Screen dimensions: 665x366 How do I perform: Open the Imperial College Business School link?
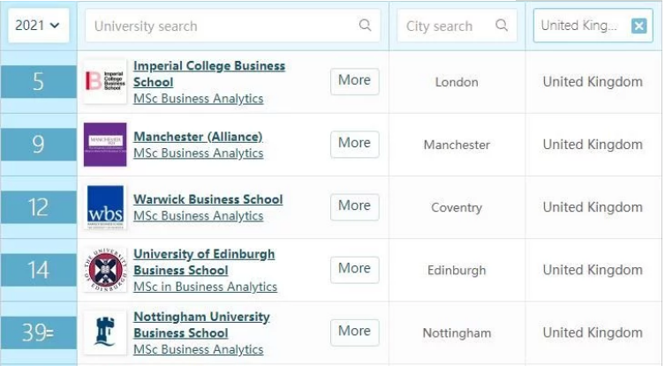(209, 74)
